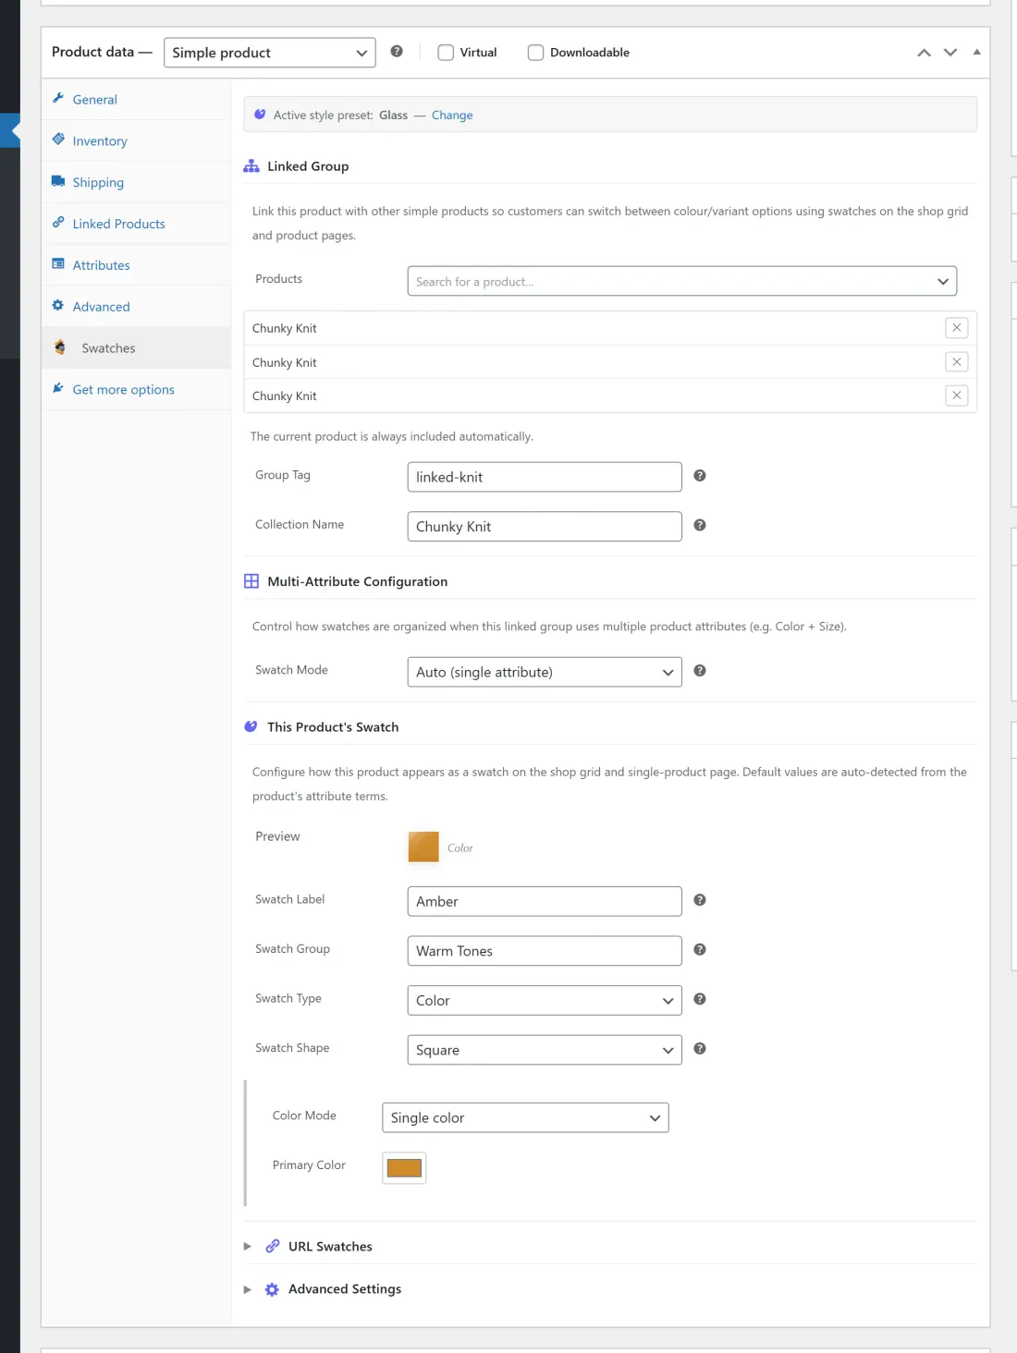This screenshot has height=1353, width=1017.
Task: Click the URL Swatches link icon
Action: [273, 1246]
